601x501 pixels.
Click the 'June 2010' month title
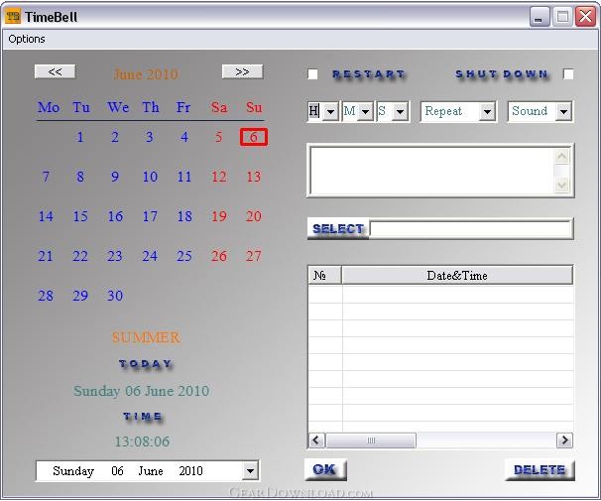(146, 74)
